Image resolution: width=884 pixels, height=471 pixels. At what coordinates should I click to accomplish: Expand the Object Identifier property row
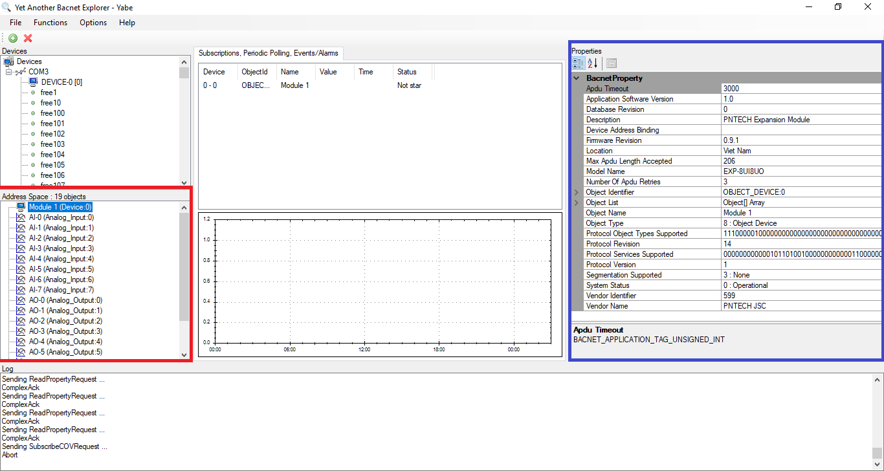pyautogui.click(x=575, y=192)
